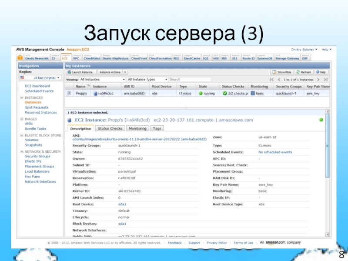Viewport: 348px width, 261px height.
Task: Click the green 2/2 checks passed icon
Action: tap(224, 94)
